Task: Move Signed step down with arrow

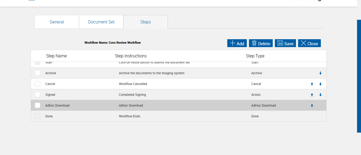Action: pyautogui.click(x=320, y=95)
